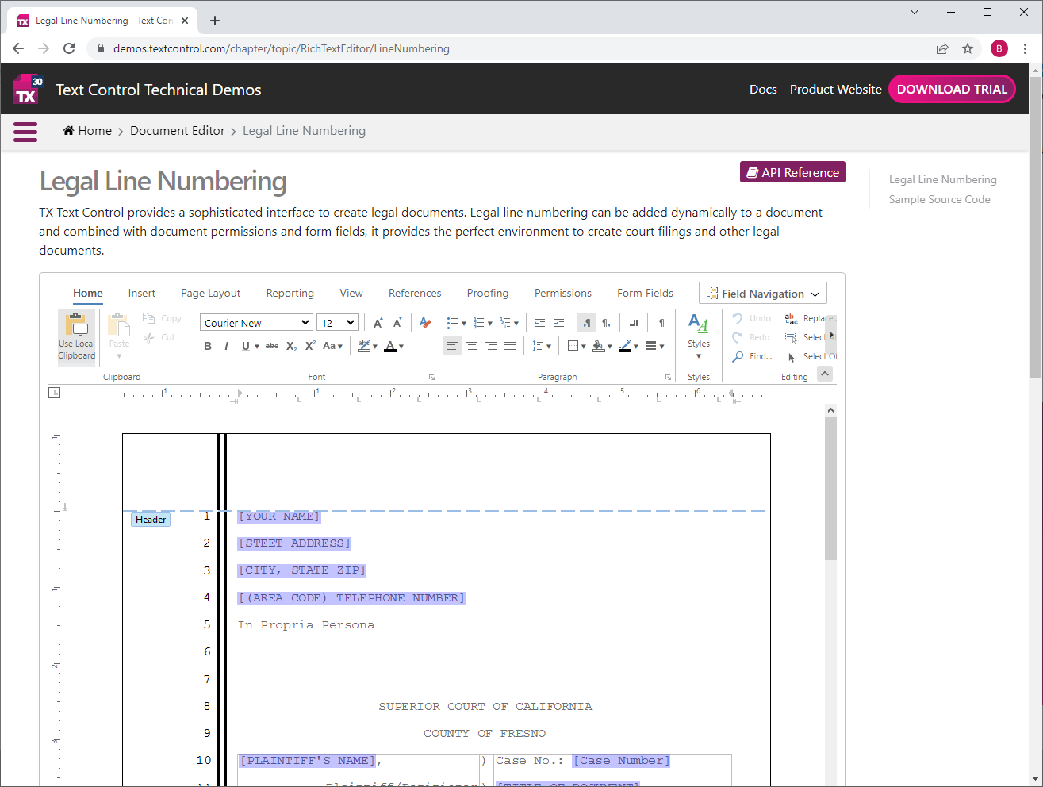Image resolution: width=1043 pixels, height=787 pixels.
Task: Open the Reporting ribbon tab
Action: click(290, 294)
